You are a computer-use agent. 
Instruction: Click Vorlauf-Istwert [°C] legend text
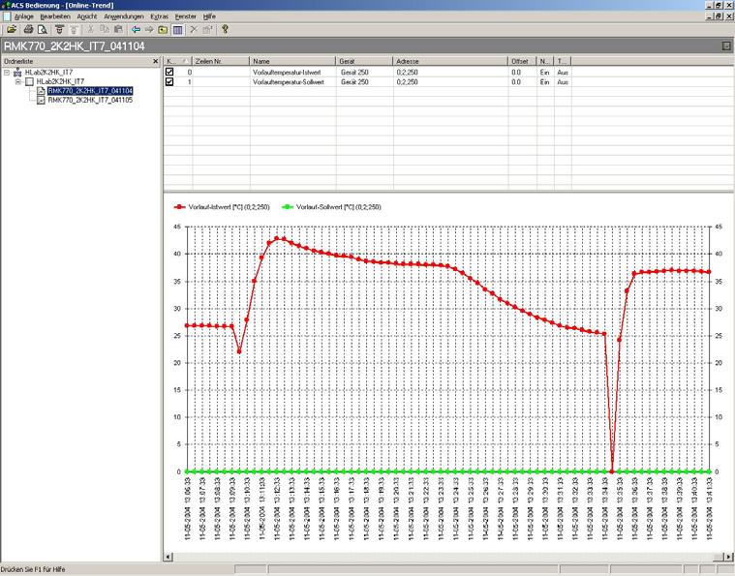pos(230,207)
